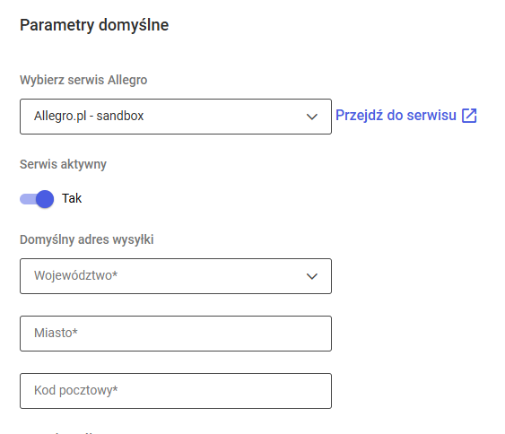The height and width of the screenshot is (434, 505).
Task: Toggle the Serwis aktywny switch off
Action: pos(37,199)
